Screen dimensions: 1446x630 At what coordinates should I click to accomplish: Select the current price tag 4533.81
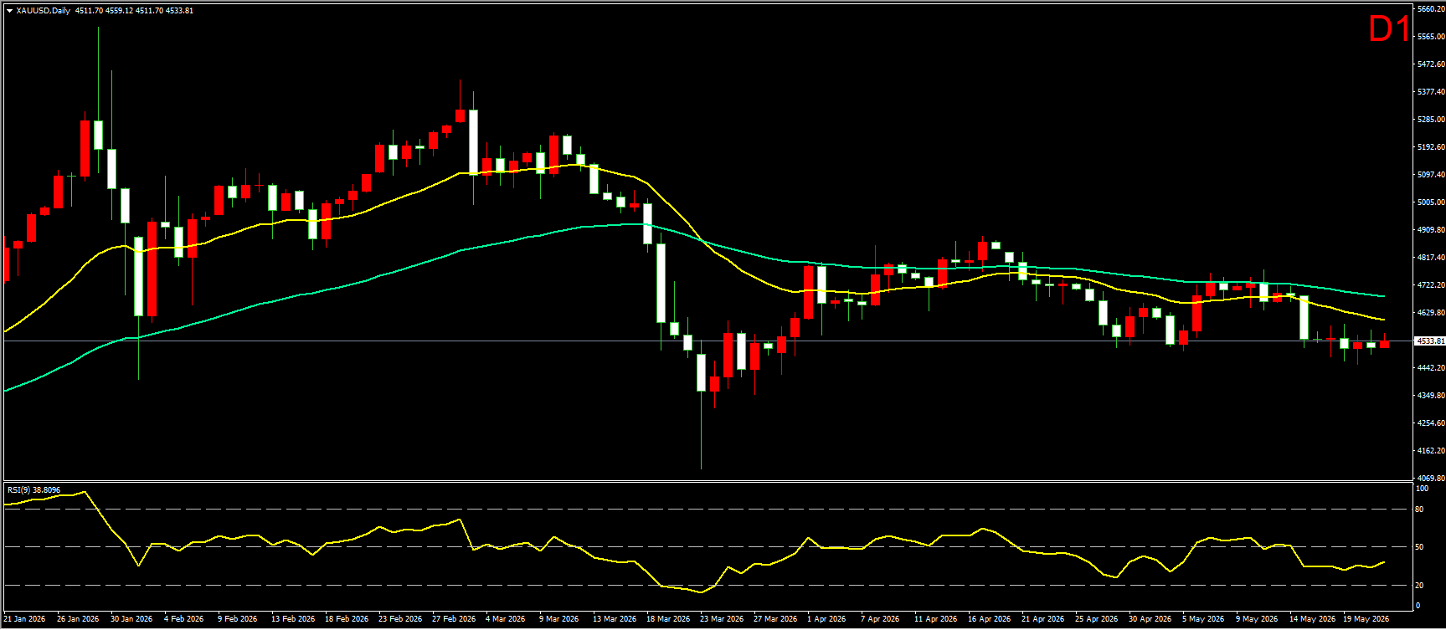point(1429,341)
